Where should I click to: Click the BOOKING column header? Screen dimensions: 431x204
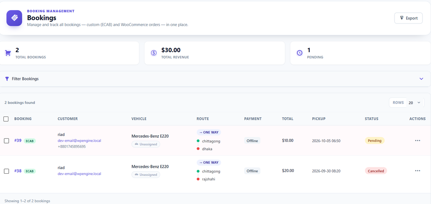click(x=23, y=119)
